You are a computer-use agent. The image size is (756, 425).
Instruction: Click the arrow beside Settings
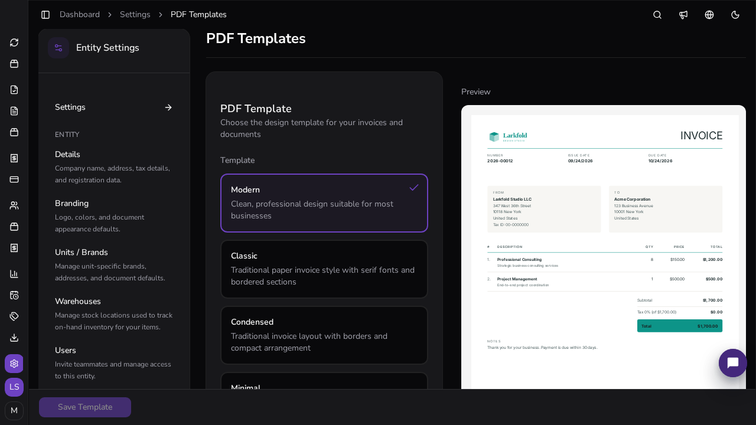[x=168, y=107]
